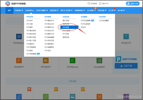Click the PDF转Excel green E icon
This screenshot has height=100, width=143.
pos(73,61)
